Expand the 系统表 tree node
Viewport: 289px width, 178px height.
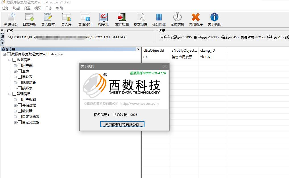(15, 77)
